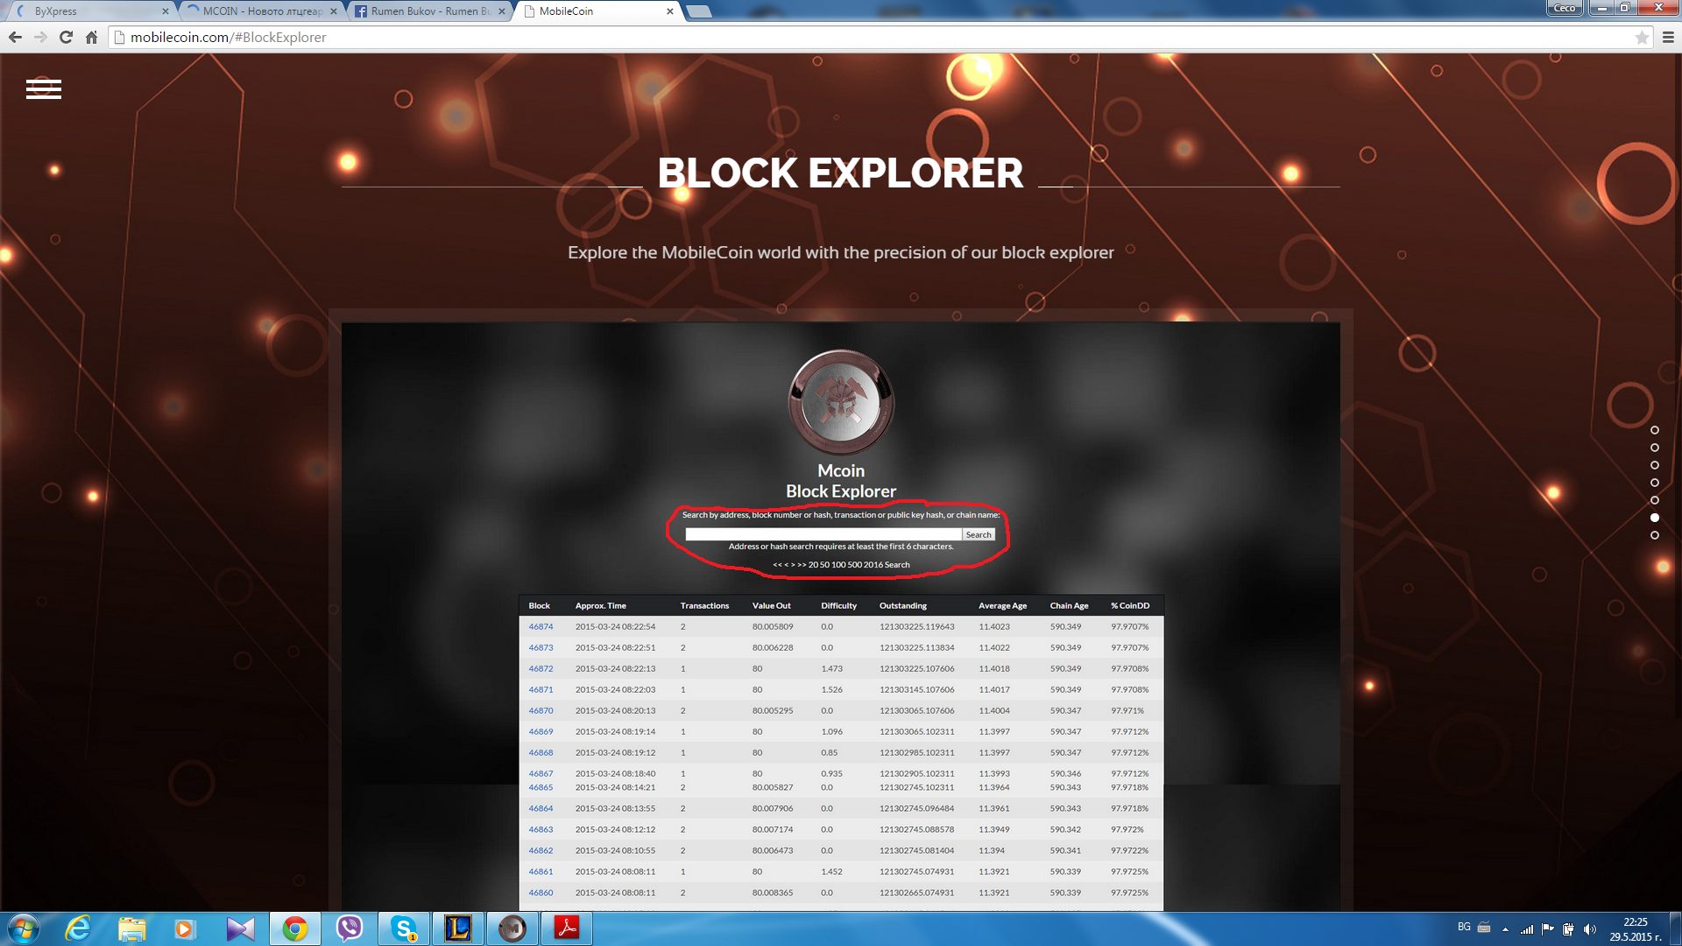Bookmark this page with the star icon

pos(1642,37)
